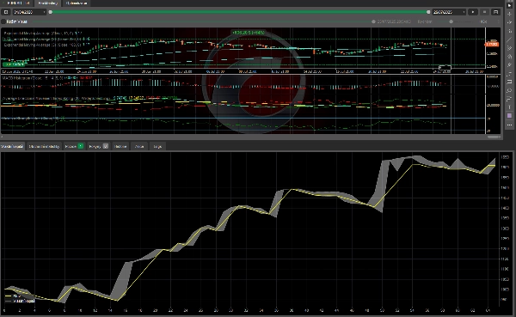
Task: Click the play button to start backtesting
Action: click(473, 12)
